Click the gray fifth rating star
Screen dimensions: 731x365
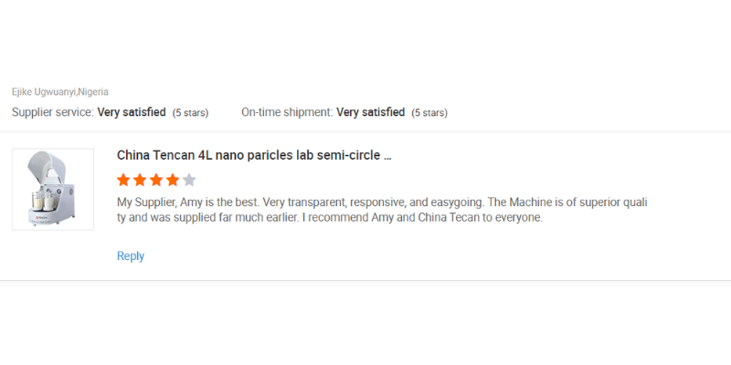(x=189, y=180)
